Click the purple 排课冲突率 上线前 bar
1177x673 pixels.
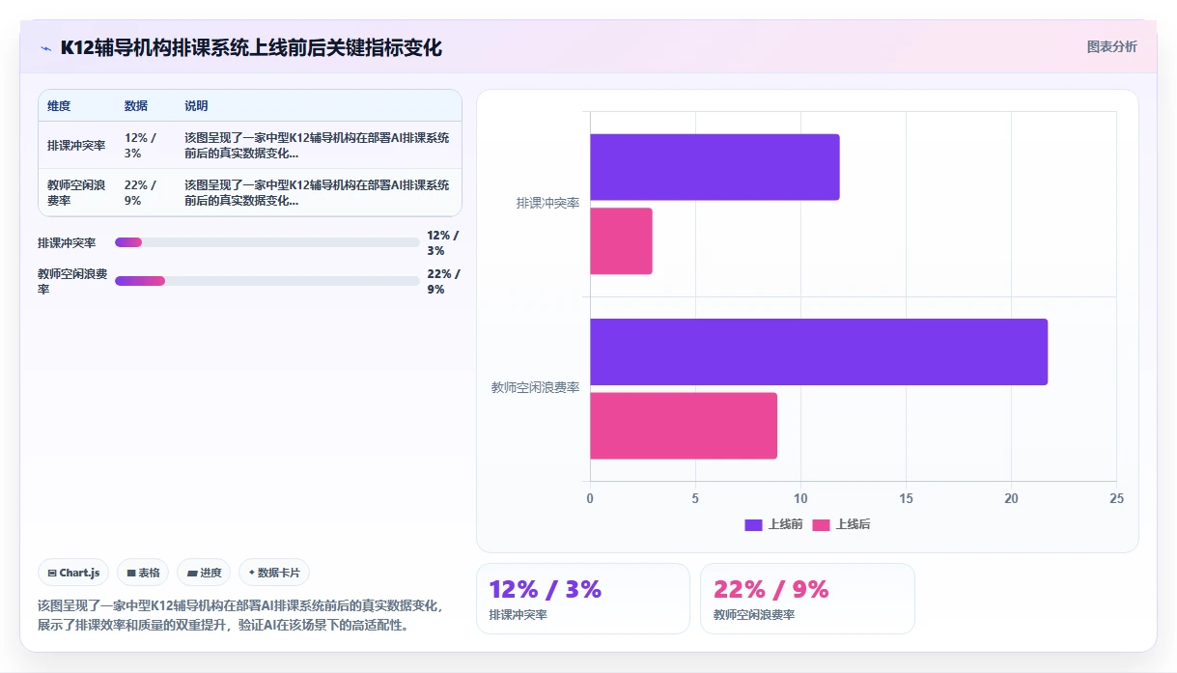(x=715, y=167)
